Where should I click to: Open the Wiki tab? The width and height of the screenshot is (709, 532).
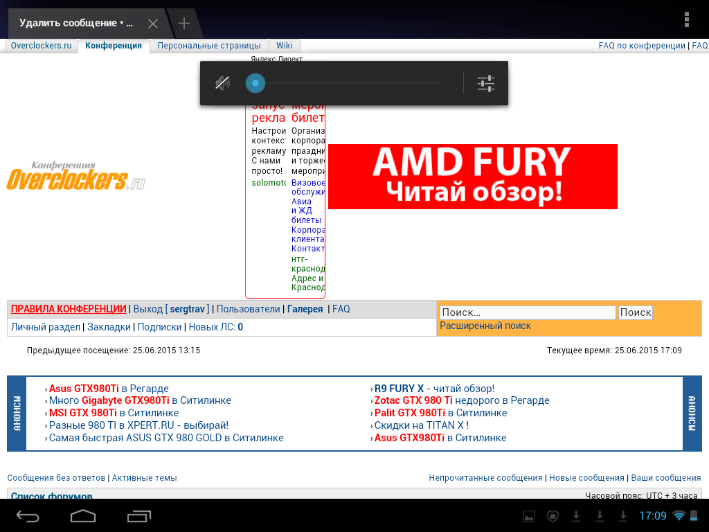285,46
